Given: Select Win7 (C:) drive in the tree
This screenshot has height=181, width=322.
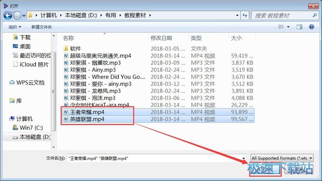Looking at the screenshot, I should 31,128.
